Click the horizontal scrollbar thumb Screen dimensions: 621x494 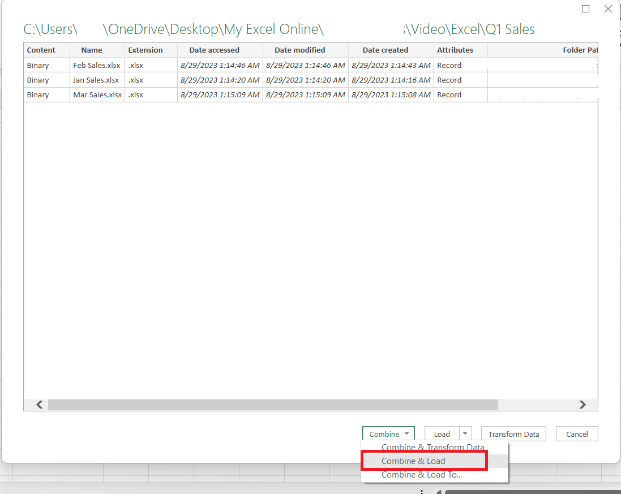point(273,405)
